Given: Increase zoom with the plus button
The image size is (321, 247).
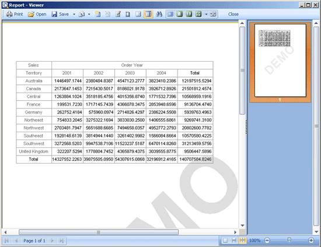Looking at the screenshot, I should [311, 241].
